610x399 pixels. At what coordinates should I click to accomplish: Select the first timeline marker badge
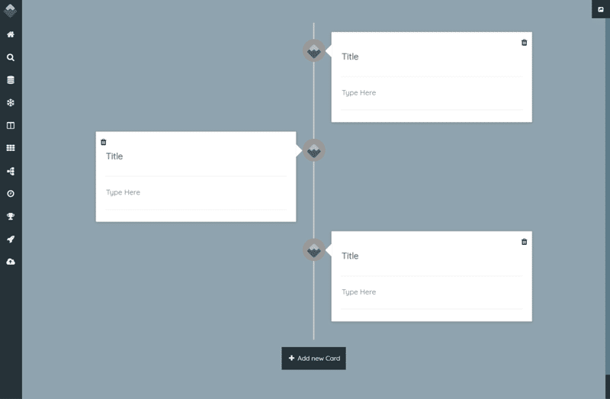[313, 51]
